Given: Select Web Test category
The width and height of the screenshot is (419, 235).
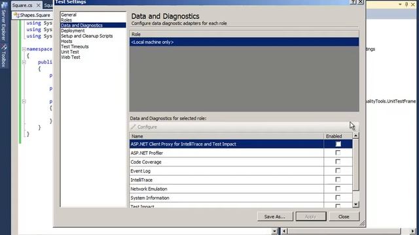Looking at the screenshot, I should point(71,57).
